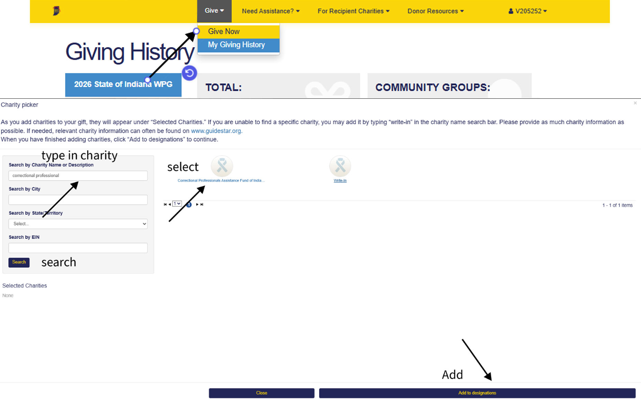This screenshot has height=403, width=641.
Task: Click the ribbon icon above Write-In
Action: [x=340, y=166]
